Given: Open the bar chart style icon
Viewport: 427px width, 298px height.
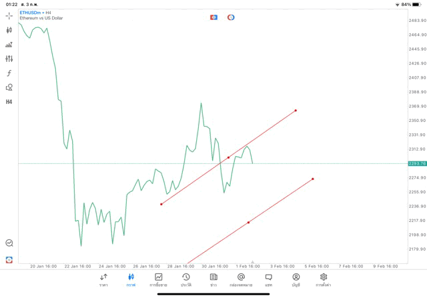Looking at the screenshot, I should click(9, 45).
